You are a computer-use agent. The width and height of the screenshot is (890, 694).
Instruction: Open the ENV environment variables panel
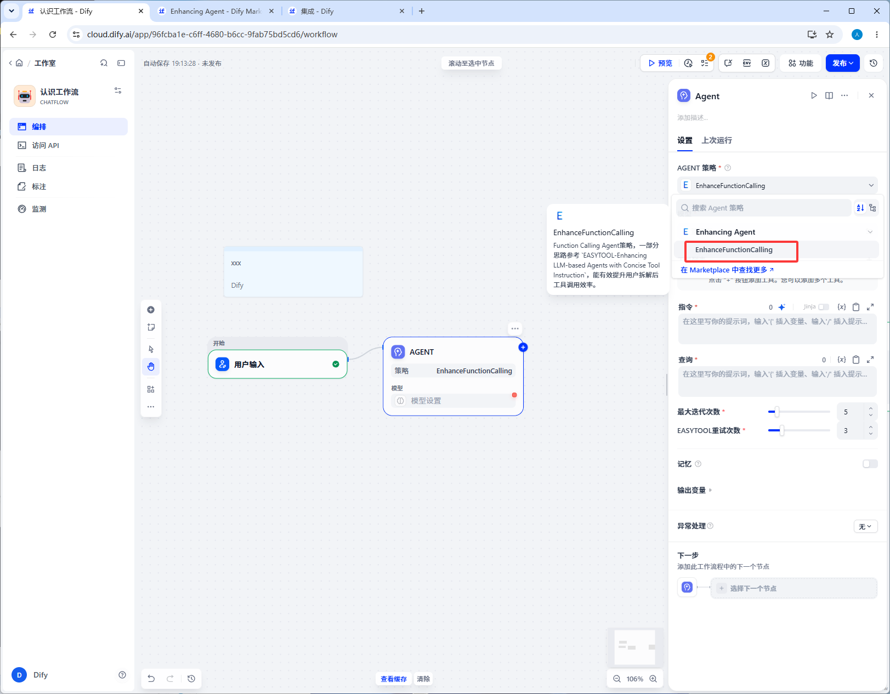click(747, 63)
